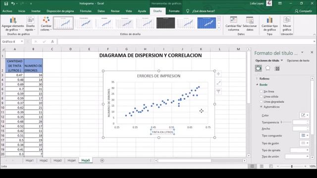The height and width of the screenshot is (178, 317).
Task: Open the Revisar ribbon tab
Action: click(x=115, y=11)
